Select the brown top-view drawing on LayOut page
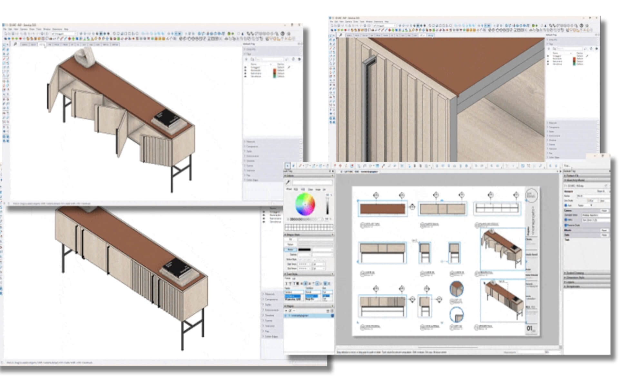619x382 pixels. tap(382, 209)
